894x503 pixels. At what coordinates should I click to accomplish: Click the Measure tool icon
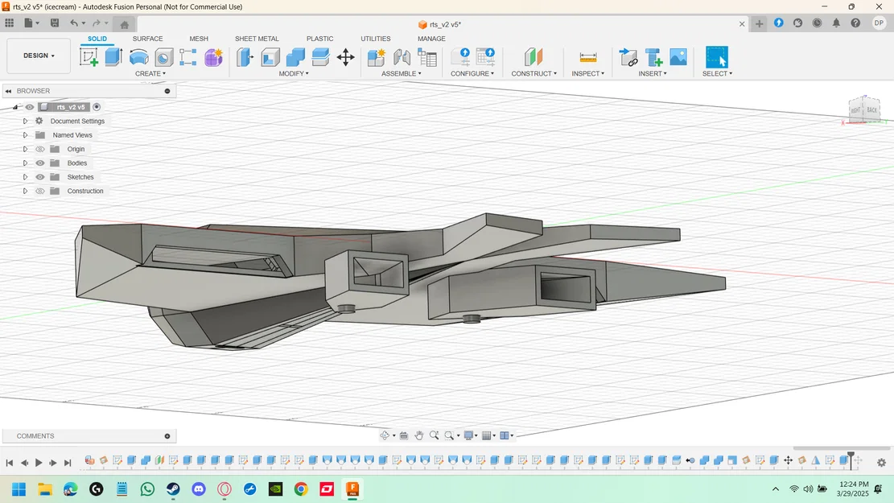point(588,57)
